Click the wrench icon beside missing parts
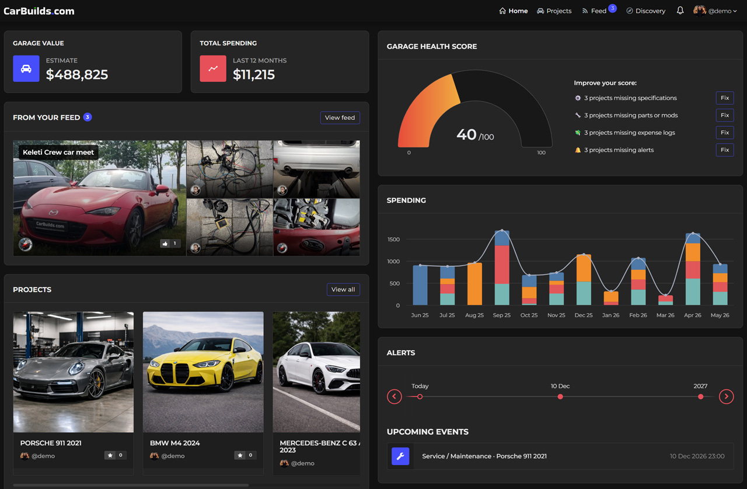This screenshot has height=489, width=747. [x=578, y=115]
